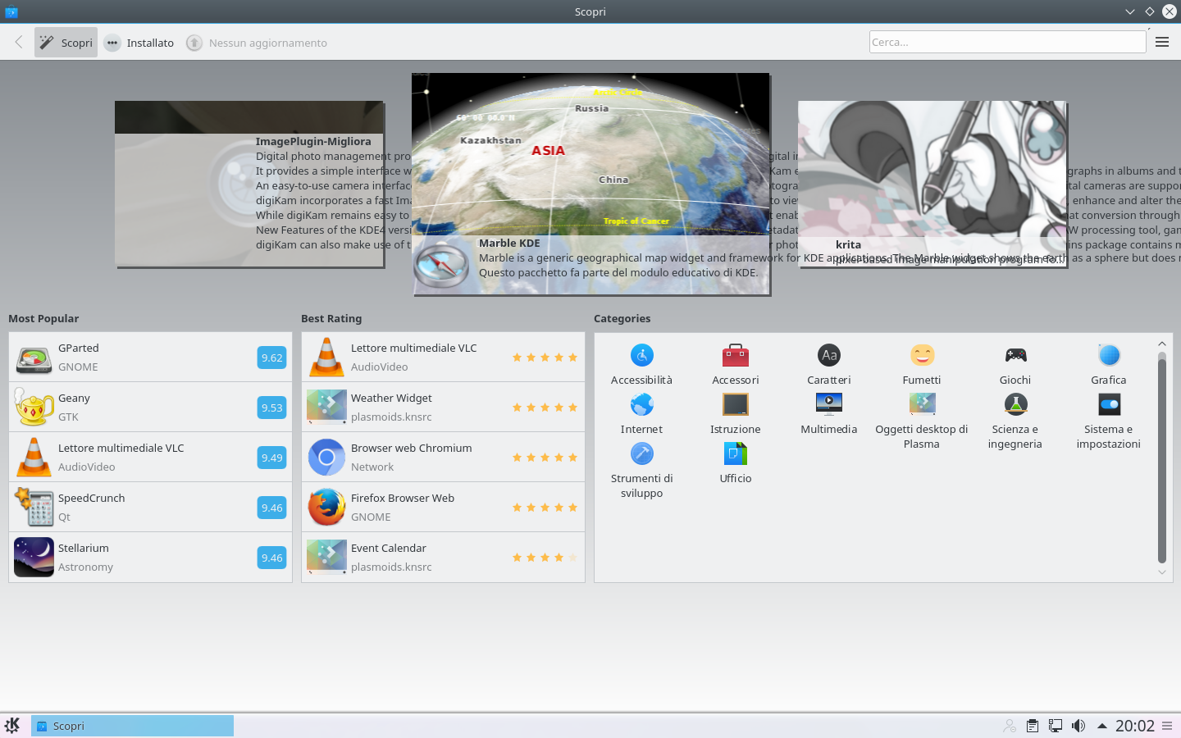Image resolution: width=1181 pixels, height=738 pixels.
Task: Click the volume icon in the system tray
Action: click(x=1078, y=726)
